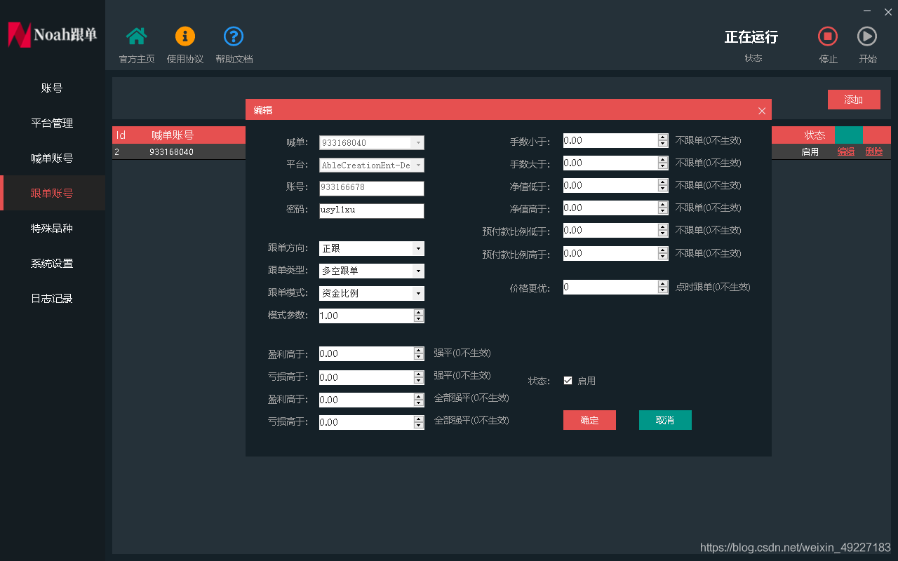Click the stop (停止) icon
Image resolution: width=898 pixels, height=561 pixels.
[x=828, y=36]
